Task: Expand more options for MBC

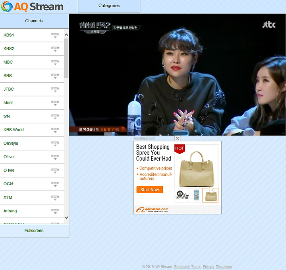Action: tap(55, 62)
